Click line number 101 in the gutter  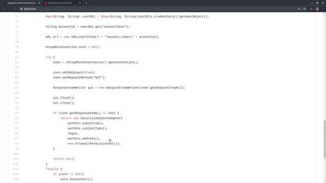[x=16, y=159]
